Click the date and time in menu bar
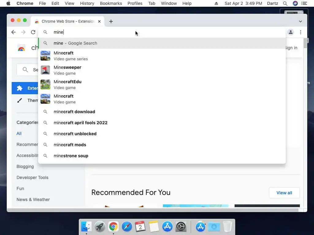This screenshot has height=235, width=314. [x=243, y=3]
